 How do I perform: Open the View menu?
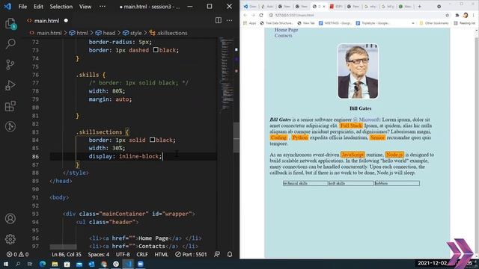(x=85, y=7)
